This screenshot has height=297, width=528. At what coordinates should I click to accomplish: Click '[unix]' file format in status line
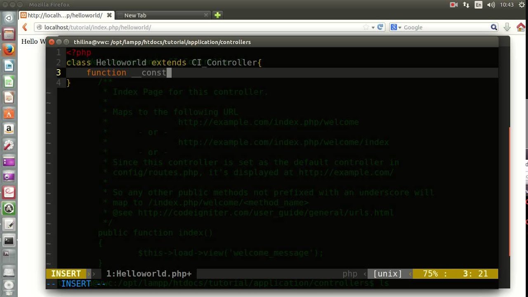point(388,273)
